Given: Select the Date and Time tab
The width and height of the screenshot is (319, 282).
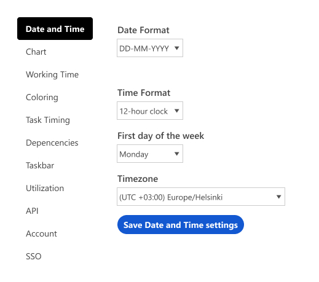Looking at the screenshot, I should 55,29.
